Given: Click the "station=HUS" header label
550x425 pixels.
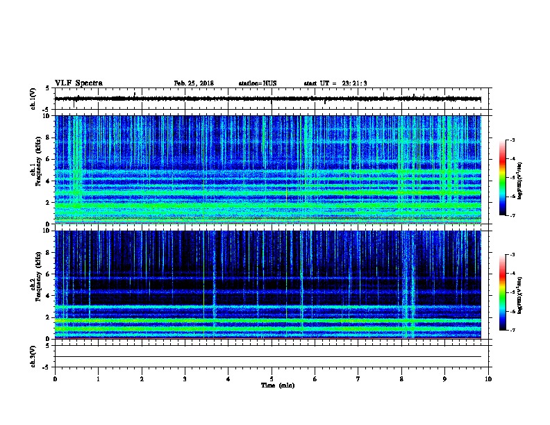Looking at the screenshot, I should 258,83.
